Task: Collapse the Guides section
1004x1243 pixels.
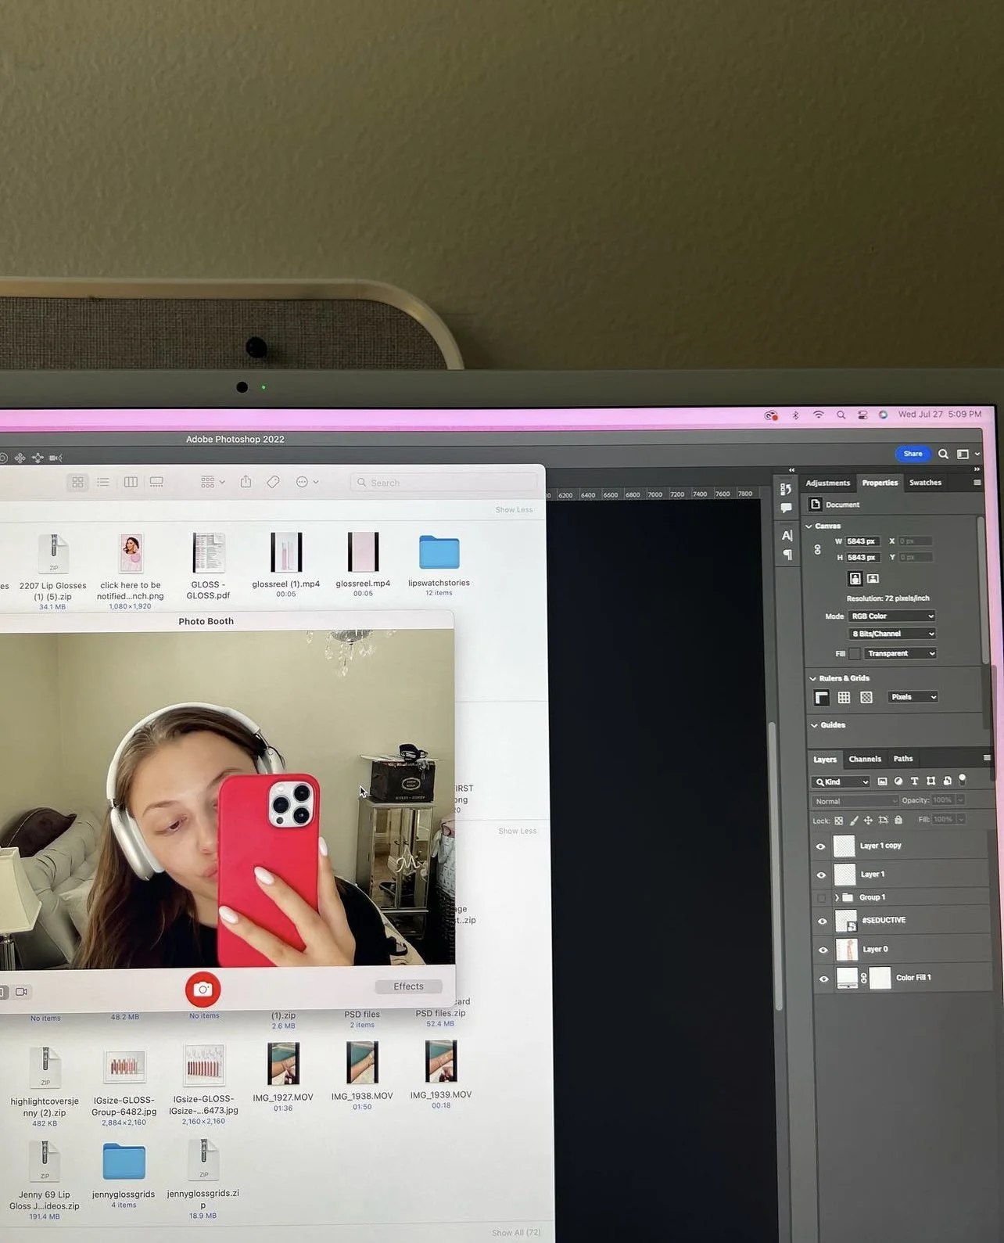Action: pos(814,726)
